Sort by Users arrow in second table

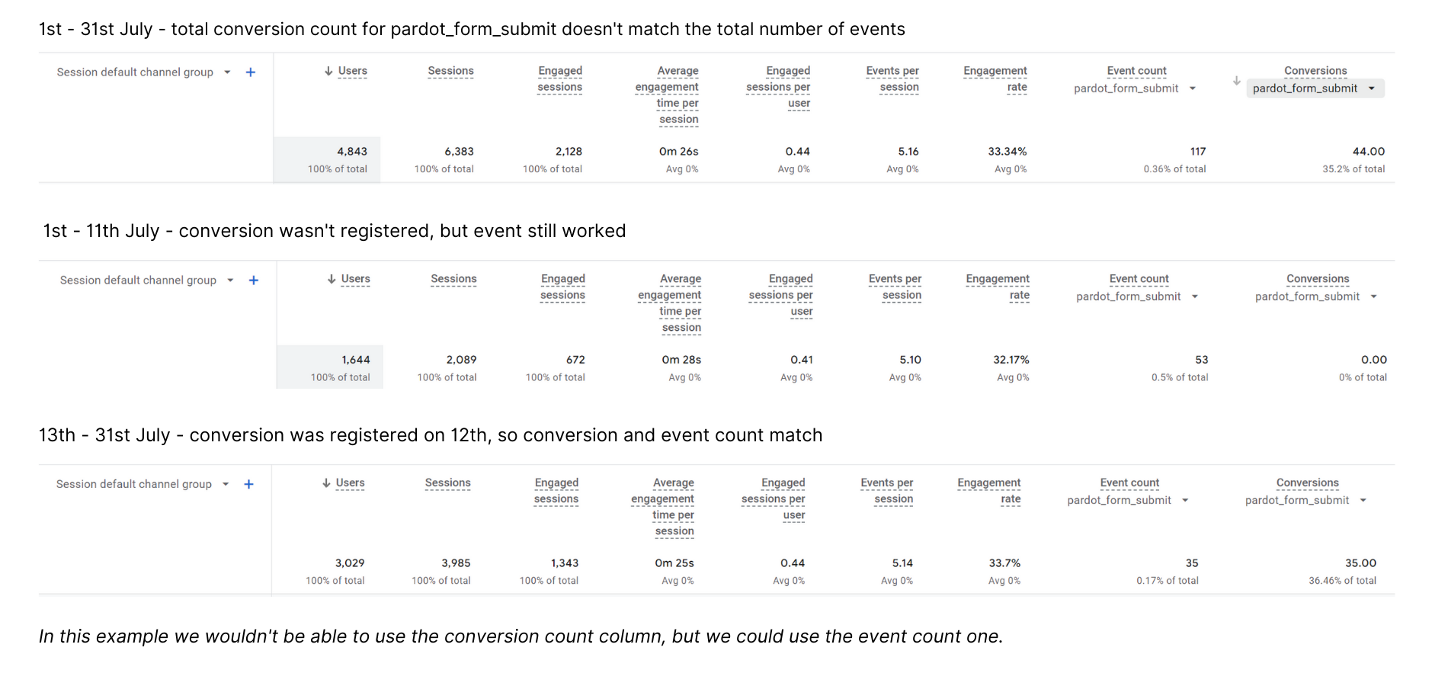(332, 279)
